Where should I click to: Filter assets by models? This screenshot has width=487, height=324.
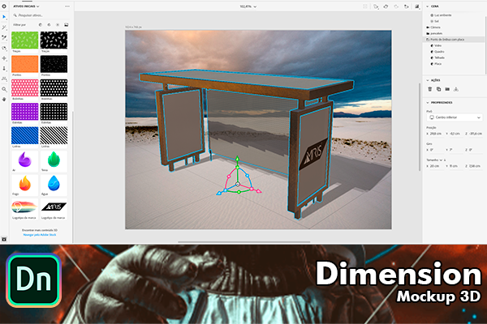[41, 25]
